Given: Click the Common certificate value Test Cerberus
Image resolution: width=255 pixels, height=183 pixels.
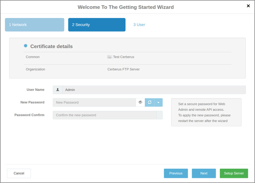Looking at the screenshot, I should [124, 57].
